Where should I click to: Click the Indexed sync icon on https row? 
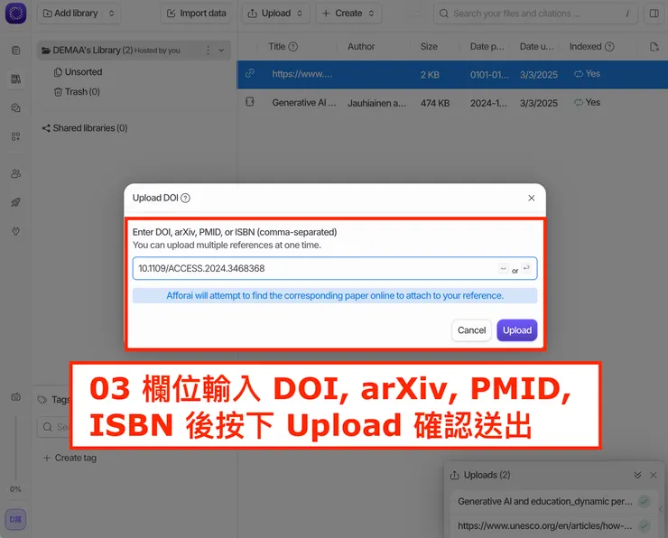(x=578, y=74)
